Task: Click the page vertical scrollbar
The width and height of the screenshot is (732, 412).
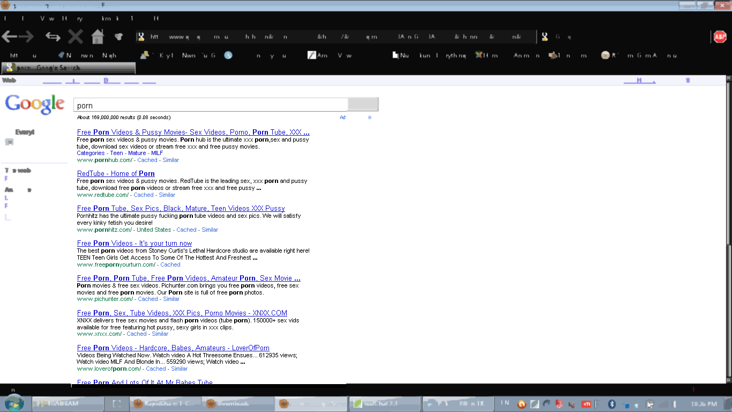Action: [x=728, y=231]
